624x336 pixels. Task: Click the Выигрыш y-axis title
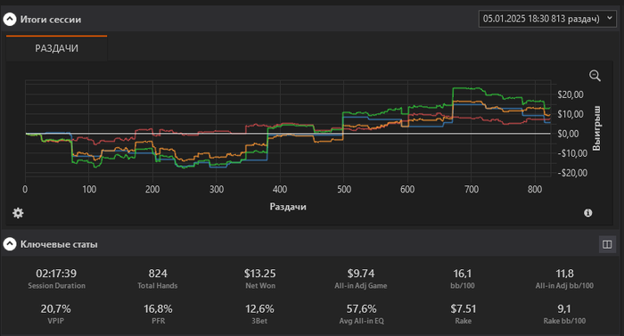(x=596, y=128)
